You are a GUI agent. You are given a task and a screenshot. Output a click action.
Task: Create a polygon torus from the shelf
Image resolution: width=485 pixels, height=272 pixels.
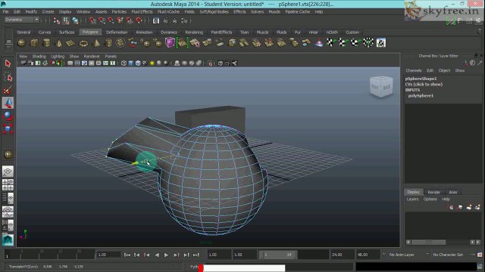pyautogui.click(x=83, y=43)
